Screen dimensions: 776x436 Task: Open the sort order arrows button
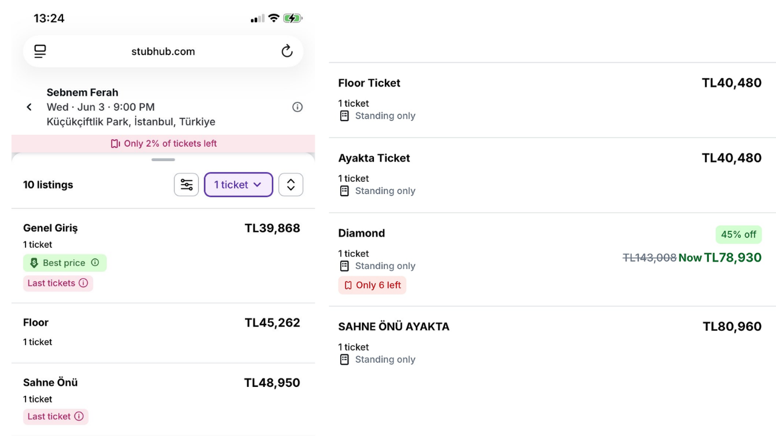tap(291, 185)
